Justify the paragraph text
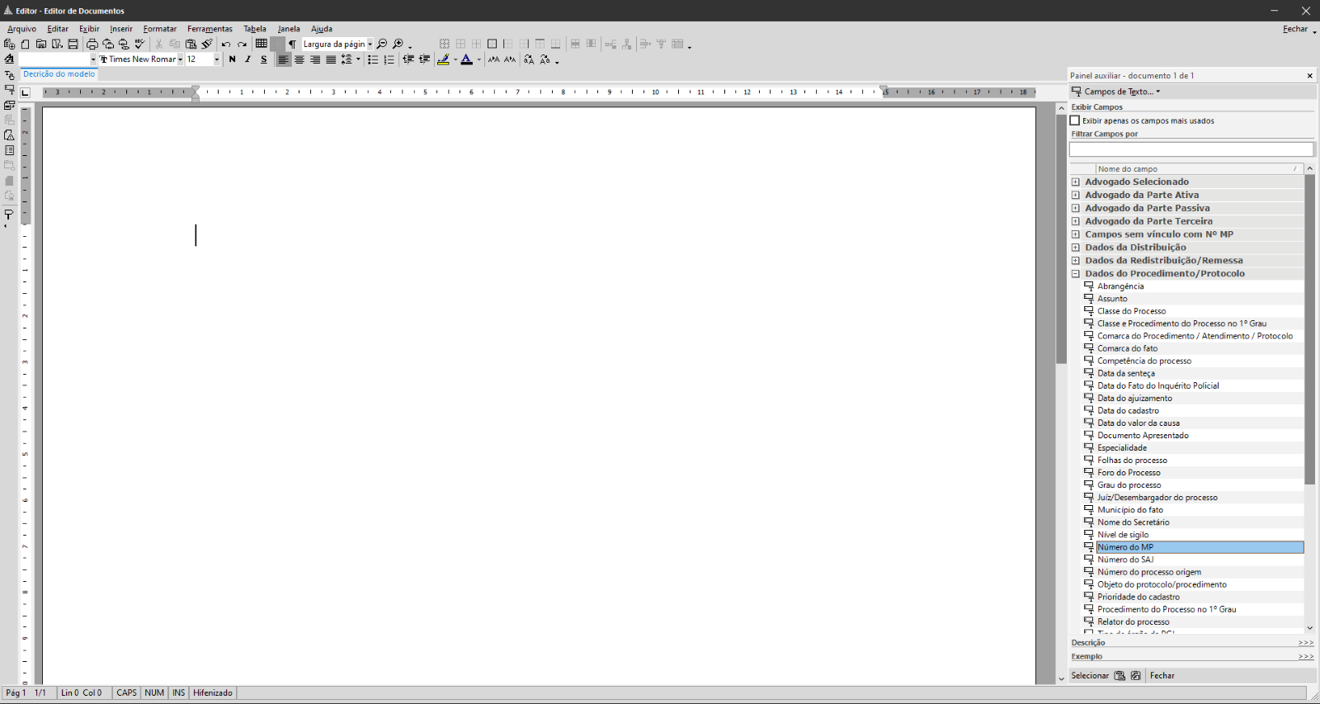 point(331,59)
